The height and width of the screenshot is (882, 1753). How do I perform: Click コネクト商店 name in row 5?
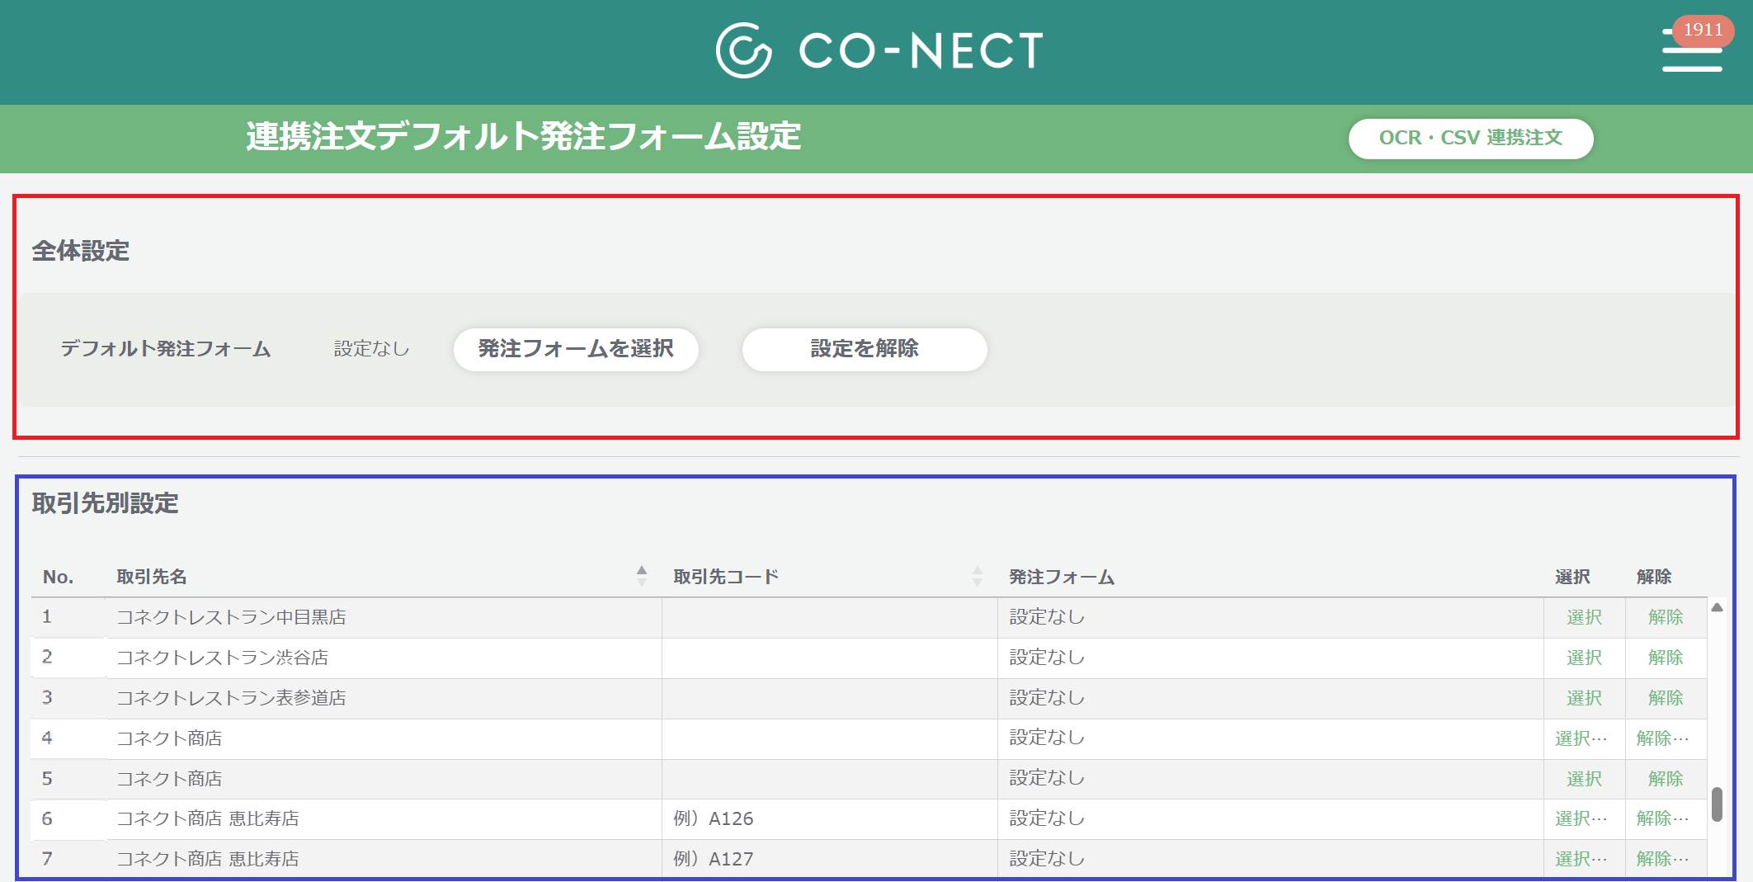tap(169, 779)
